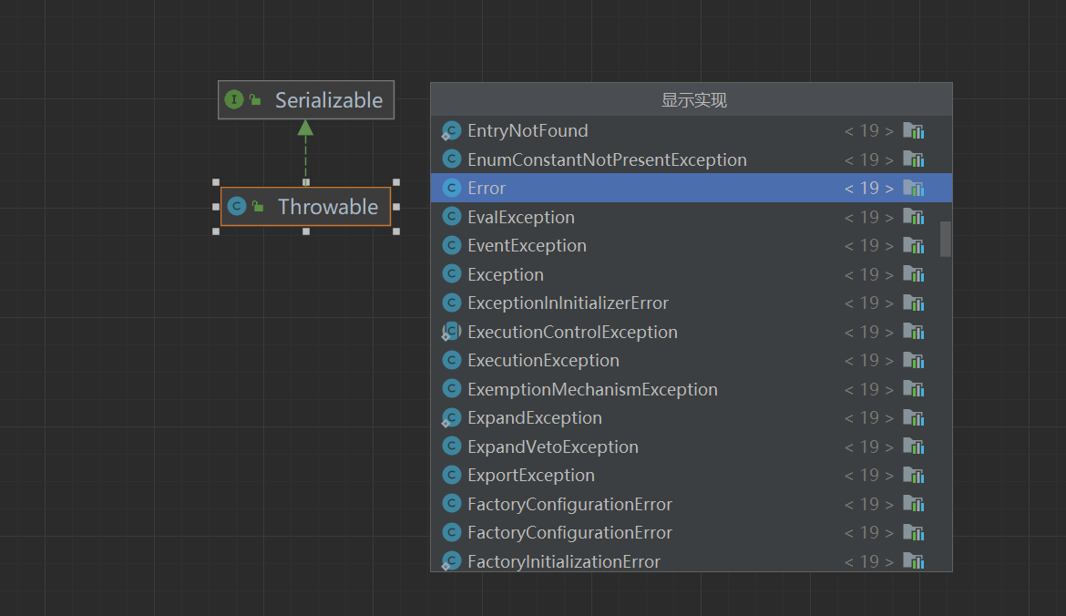Click the Throwable class icon
Viewport: 1066px width, 616px height.
pyautogui.click(x=239, y=207)
